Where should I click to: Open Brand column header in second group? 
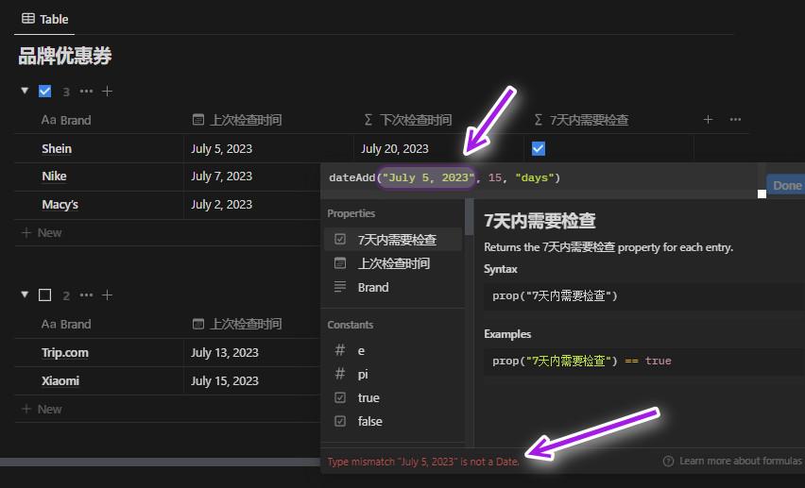point(66,325)
